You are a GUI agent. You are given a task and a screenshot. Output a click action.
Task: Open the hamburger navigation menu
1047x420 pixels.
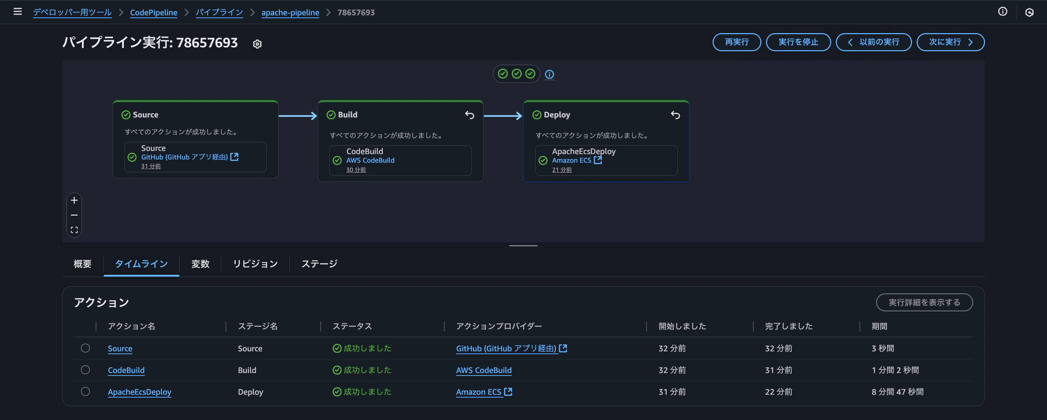click(17, 12)
